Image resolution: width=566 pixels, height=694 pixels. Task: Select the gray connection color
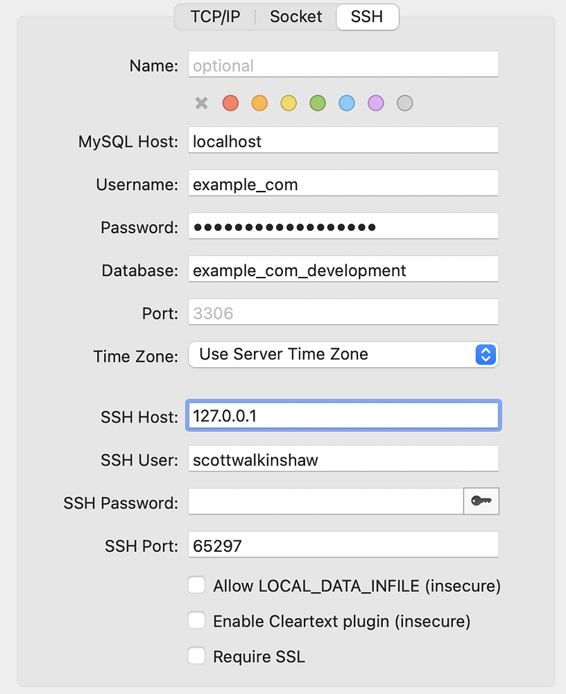[x=404, y=103]
